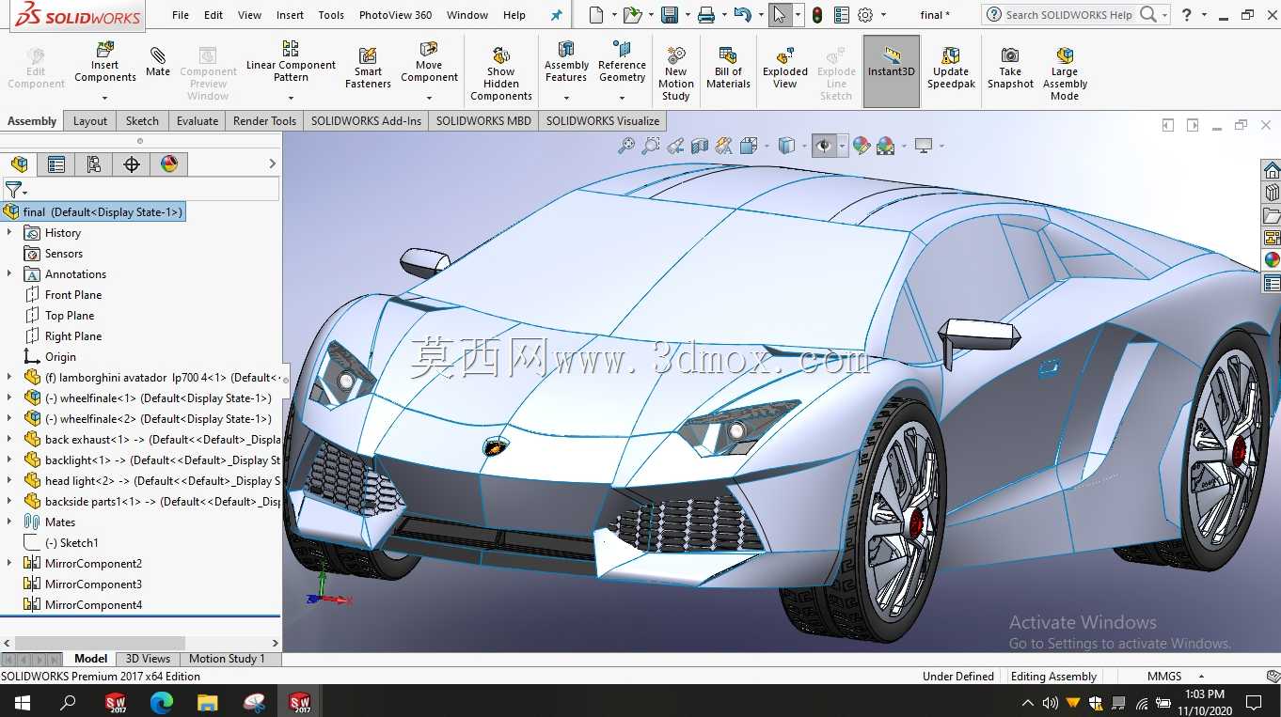This screenshot has width=1281, height=717.
Task: Click the Rebuild traffic light icon
Action: 817,15
